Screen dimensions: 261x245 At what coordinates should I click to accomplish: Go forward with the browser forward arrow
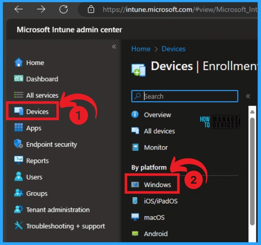(x=41, y=9)
